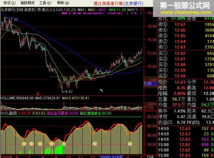
Task: Open the 资讯(I) menu
Action: pyautogui.click(x=10, y=3)
